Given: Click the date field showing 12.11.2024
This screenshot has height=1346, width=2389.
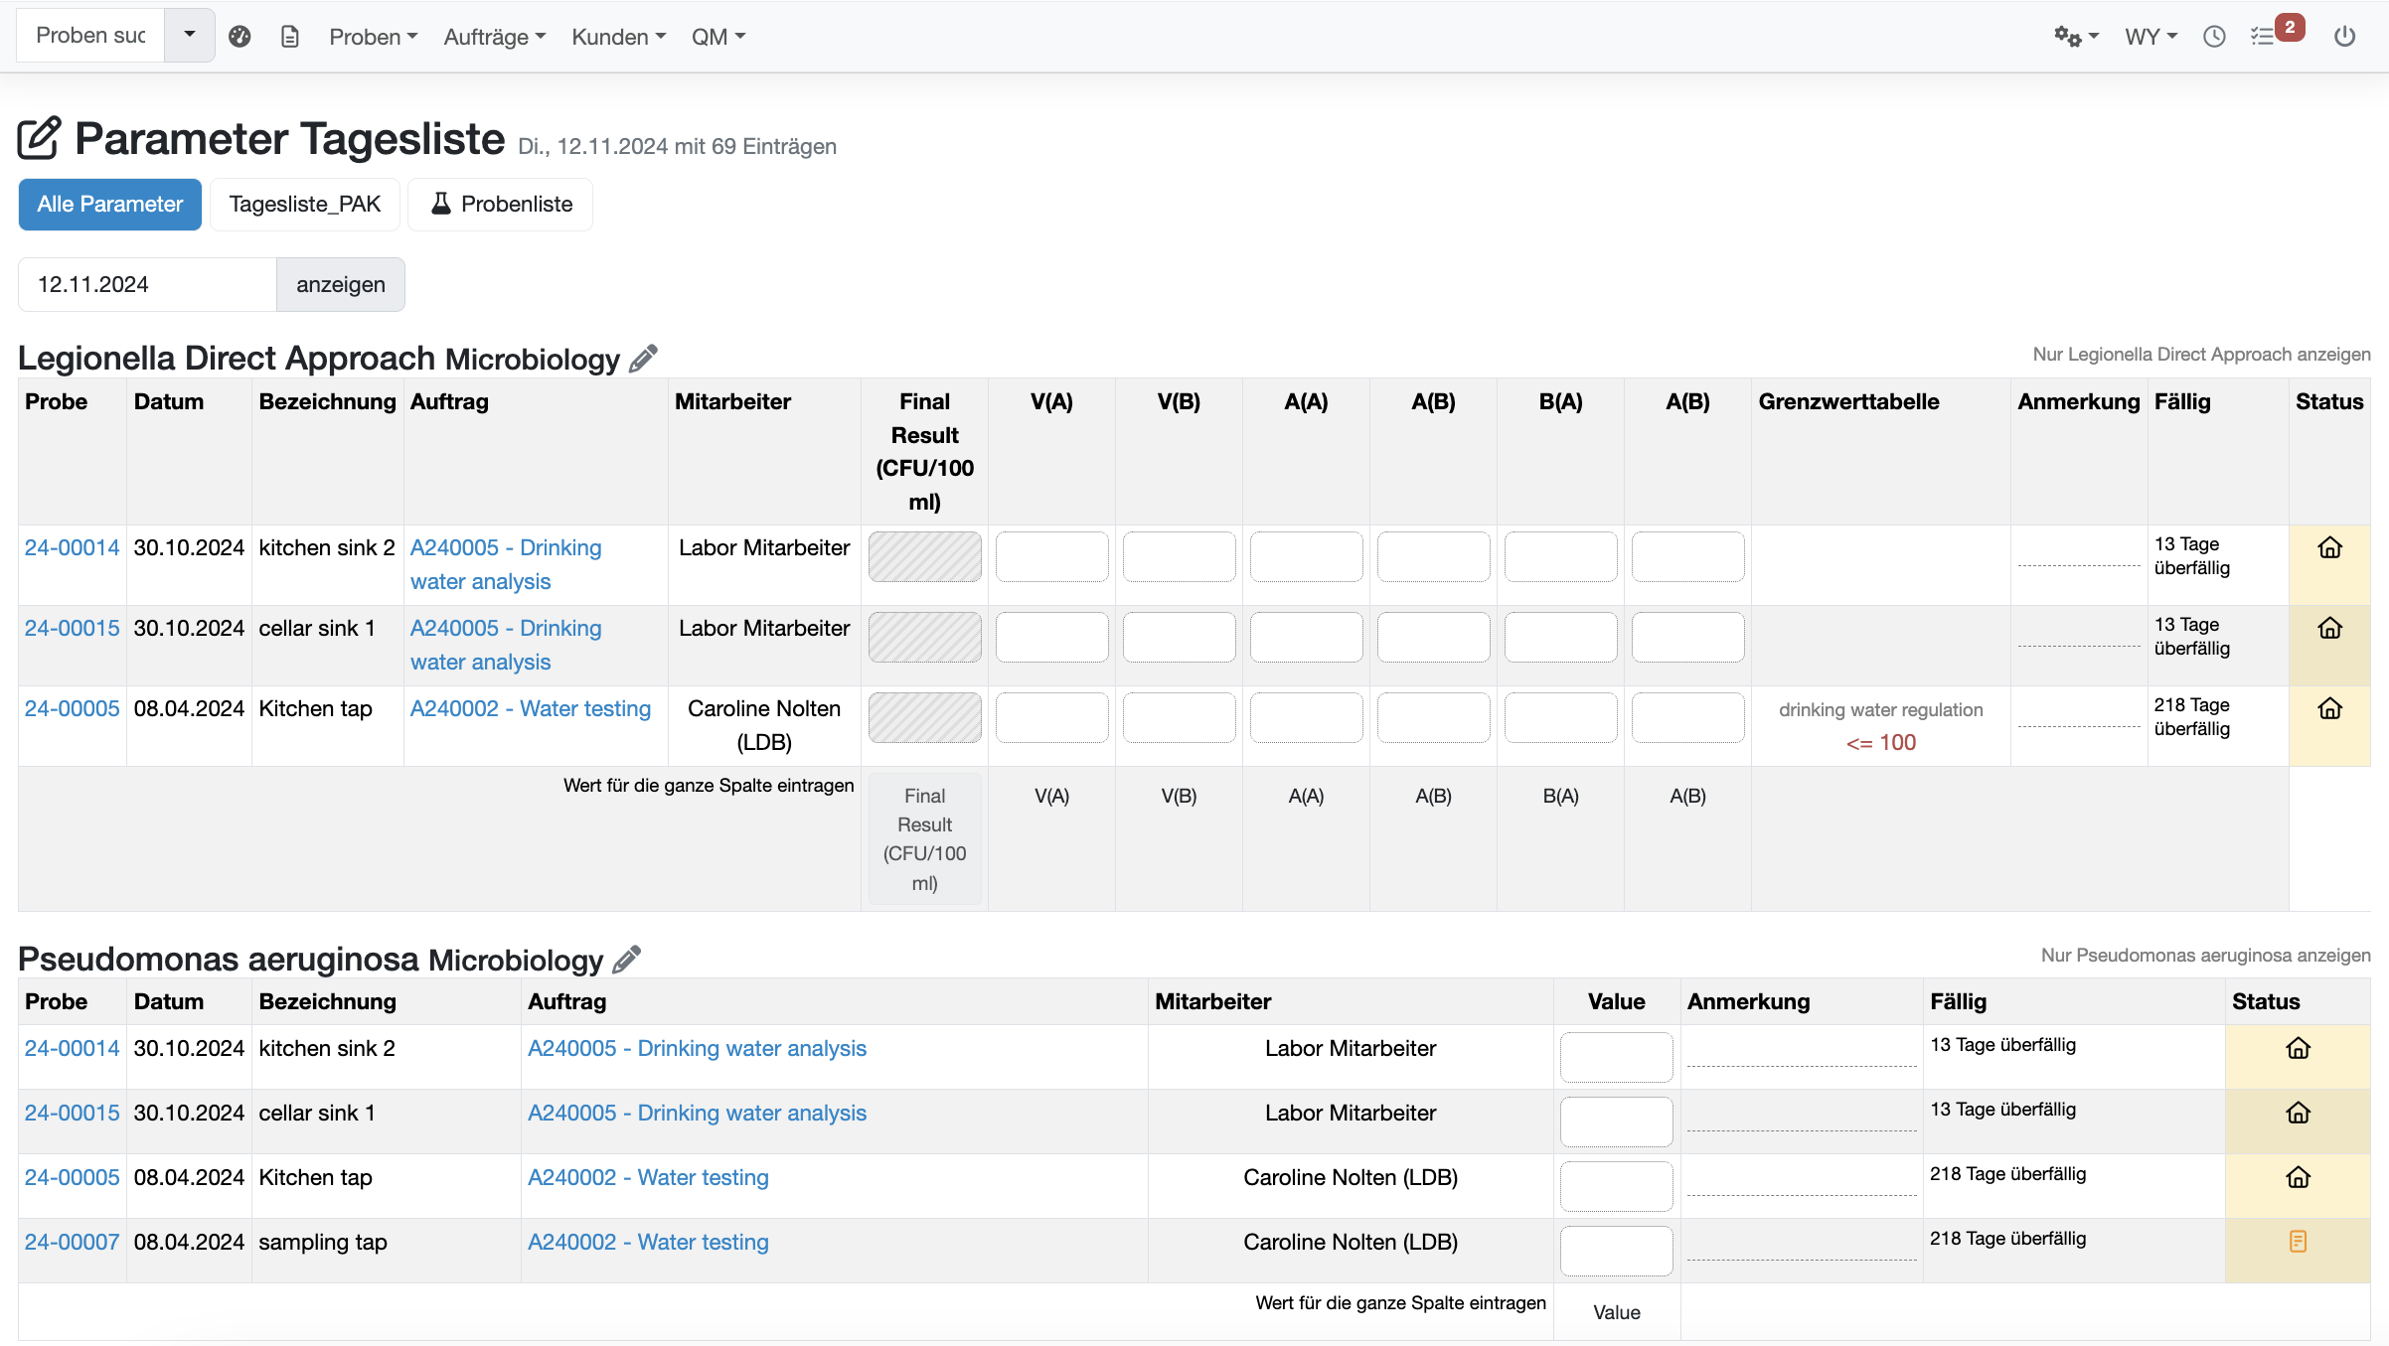Looking at the screenshot, I should tap(147, 285).
